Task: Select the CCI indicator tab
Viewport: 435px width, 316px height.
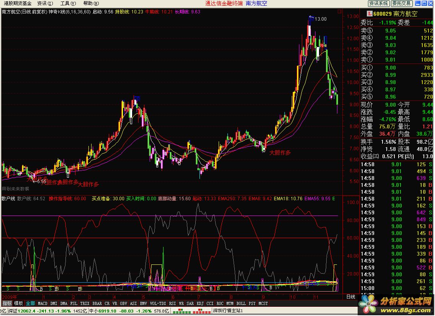Action: pos(210,303)
